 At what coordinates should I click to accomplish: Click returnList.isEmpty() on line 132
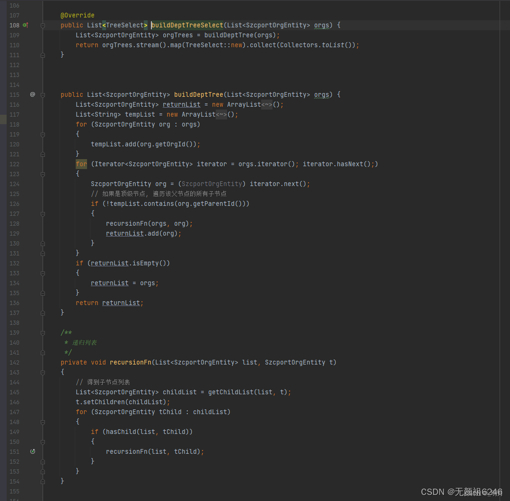point(129,263)
